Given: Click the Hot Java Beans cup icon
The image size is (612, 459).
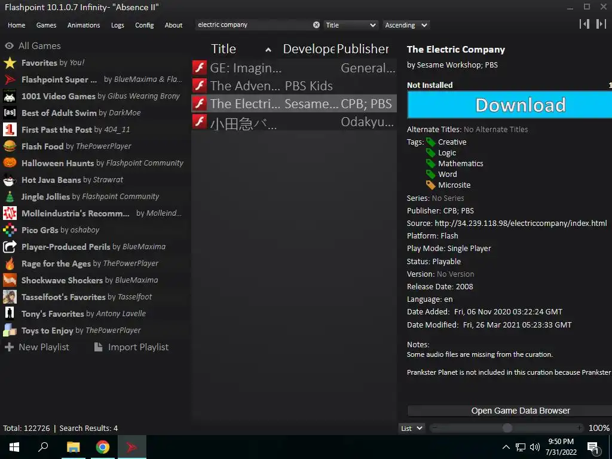Looking at the screenshot, I should [x=10, y=180].
